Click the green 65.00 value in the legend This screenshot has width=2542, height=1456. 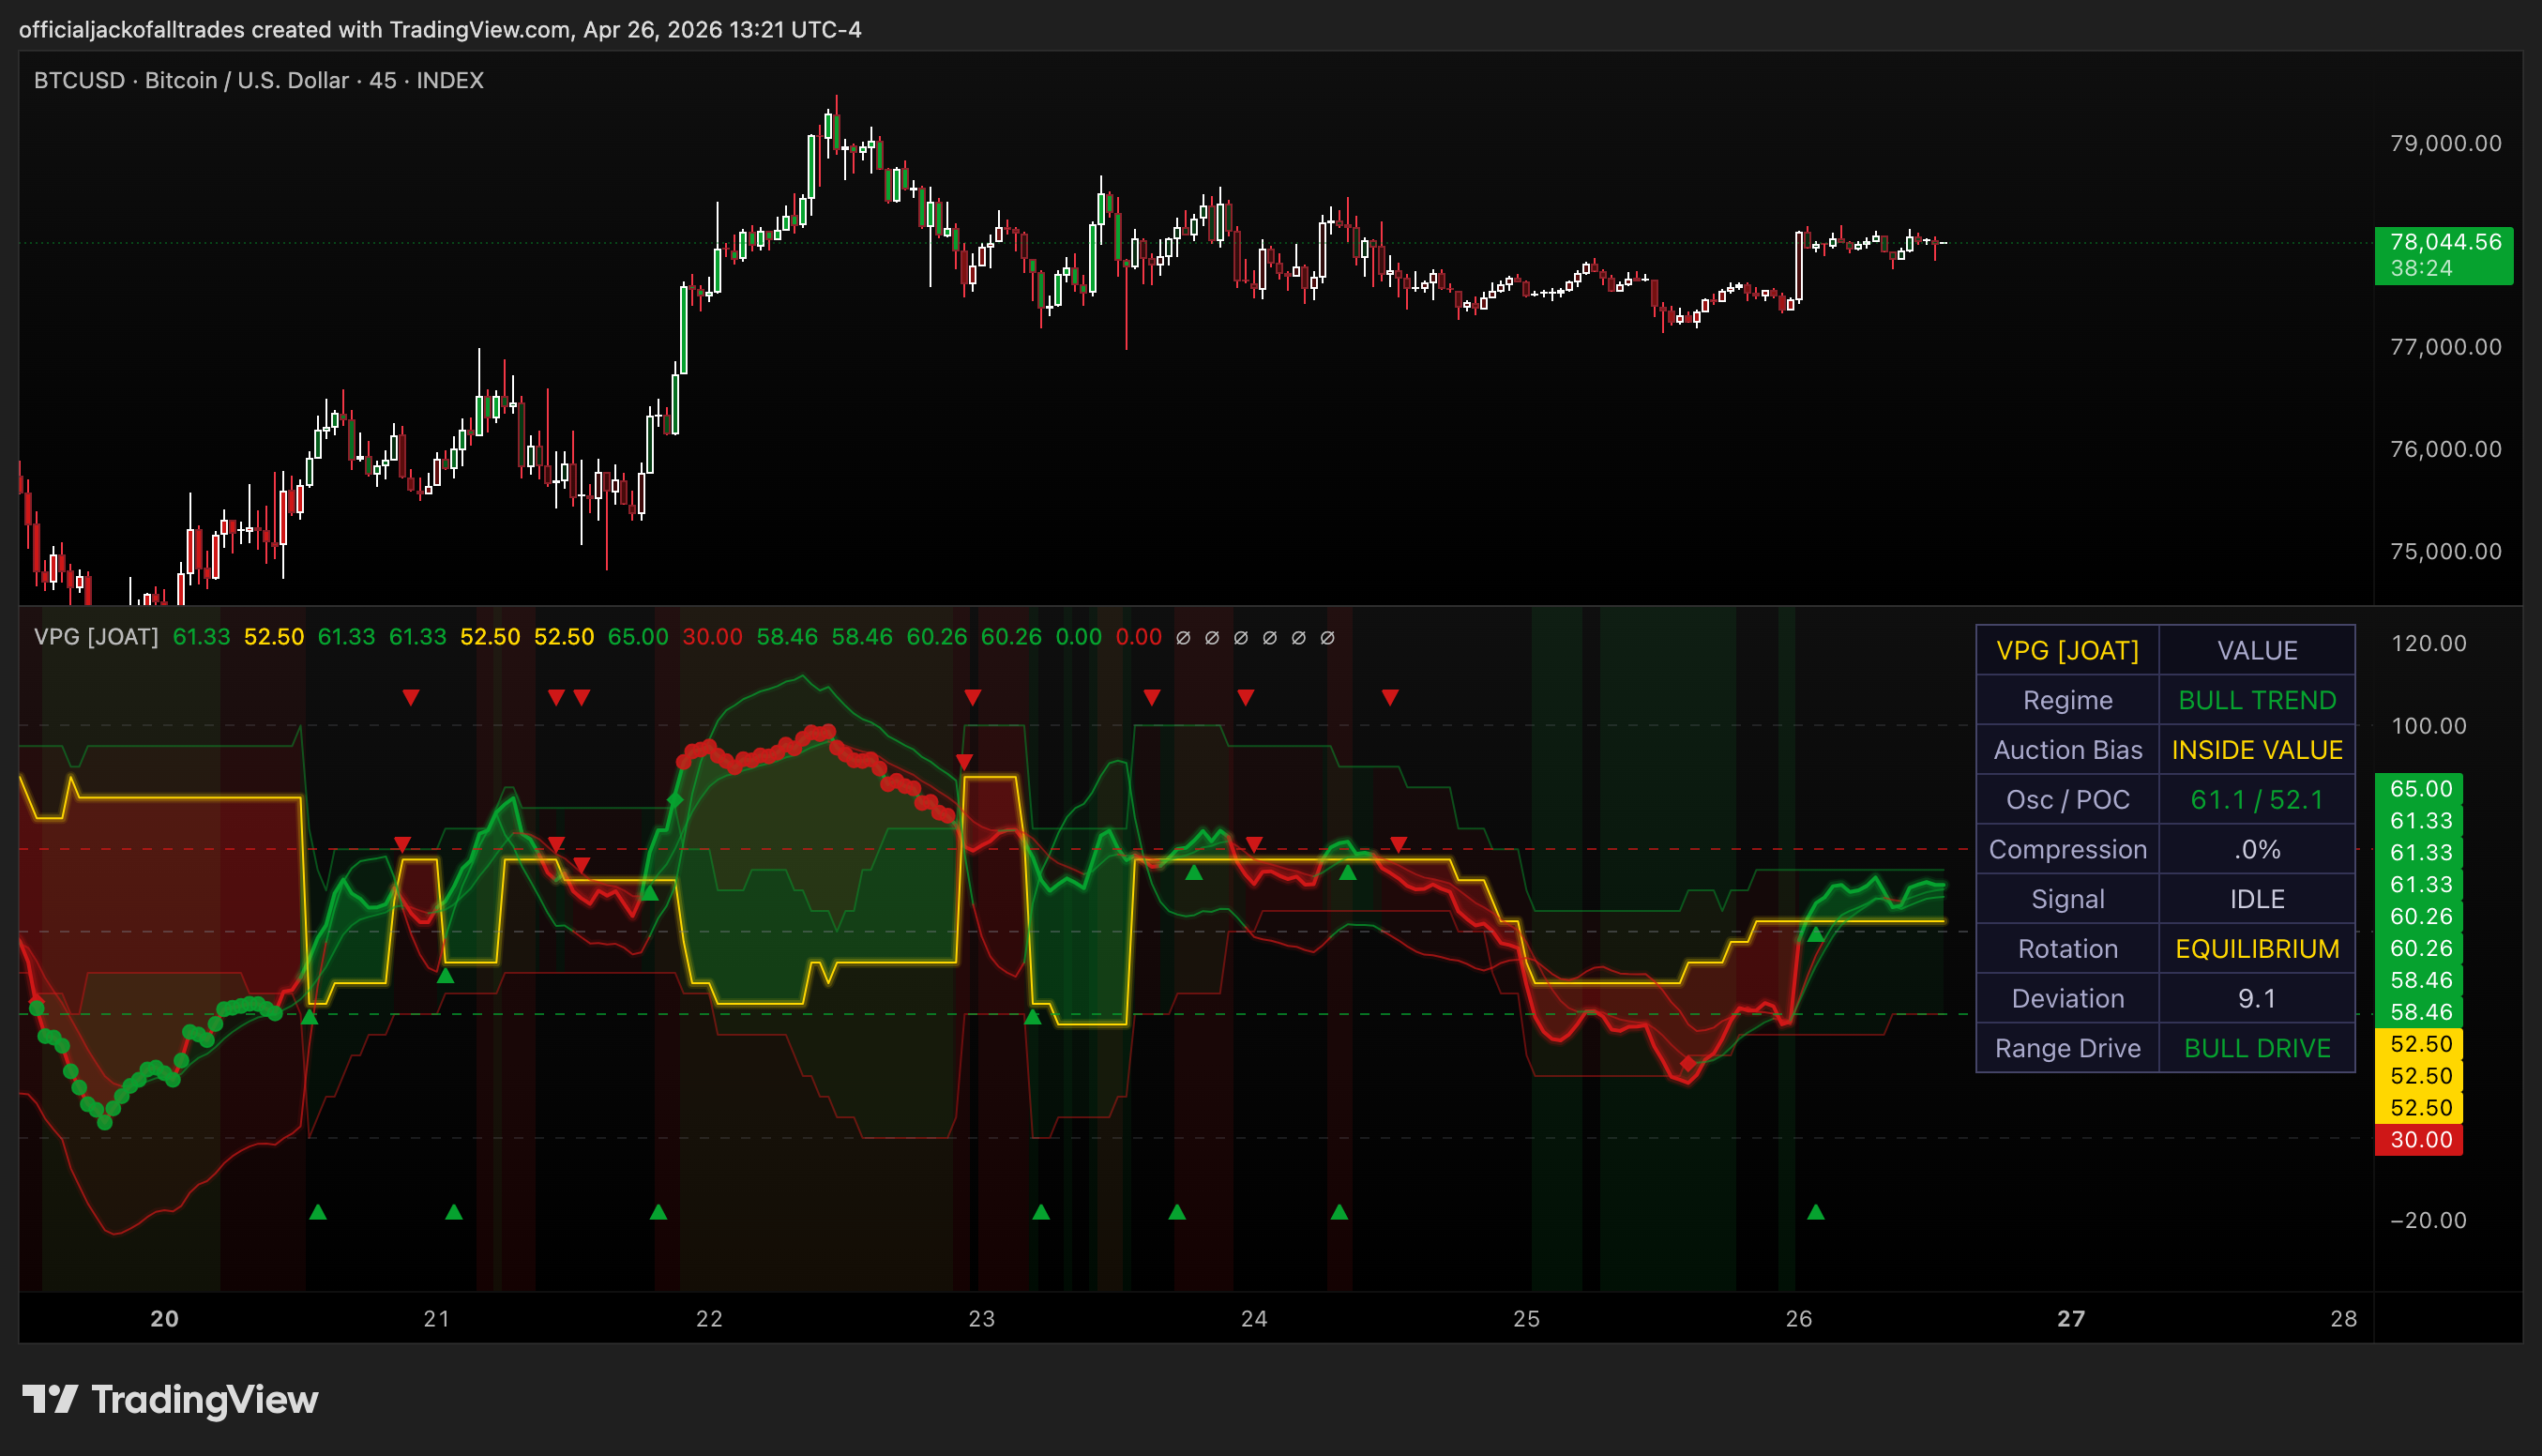coord(638,637)
